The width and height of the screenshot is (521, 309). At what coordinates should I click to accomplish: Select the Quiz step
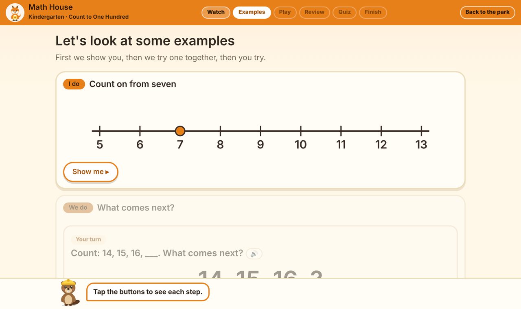344,12
